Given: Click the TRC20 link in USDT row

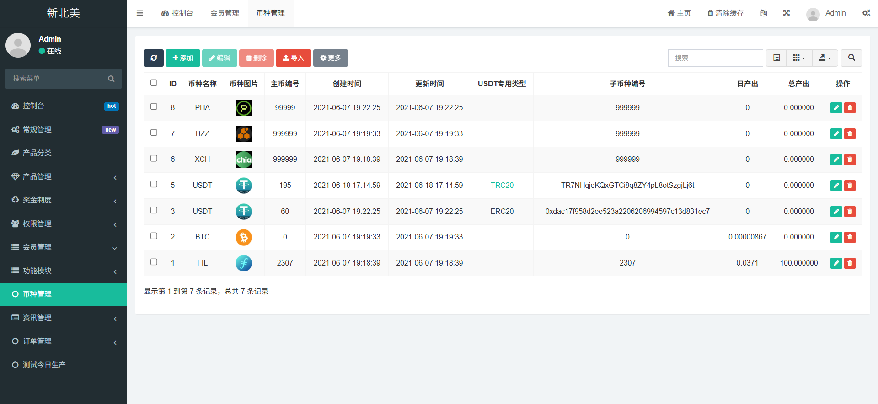Looking at the screenshot, I should [x=502, y=185].
